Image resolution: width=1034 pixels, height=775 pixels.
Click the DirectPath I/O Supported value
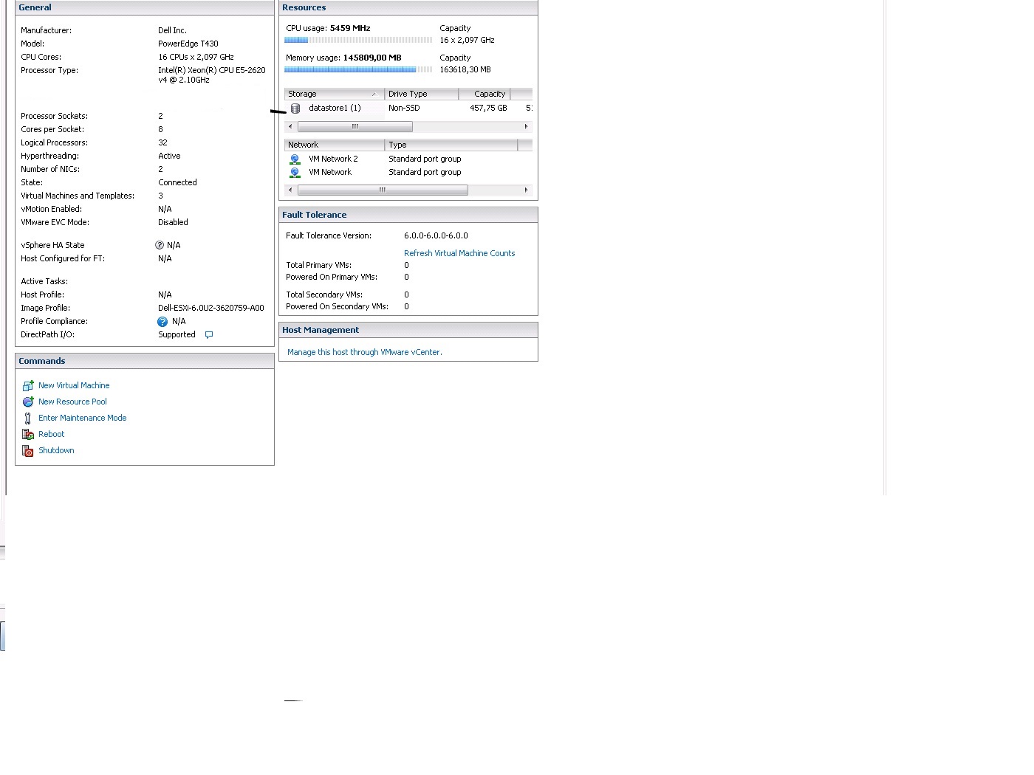pyautogui.click(x=177, y=334)
